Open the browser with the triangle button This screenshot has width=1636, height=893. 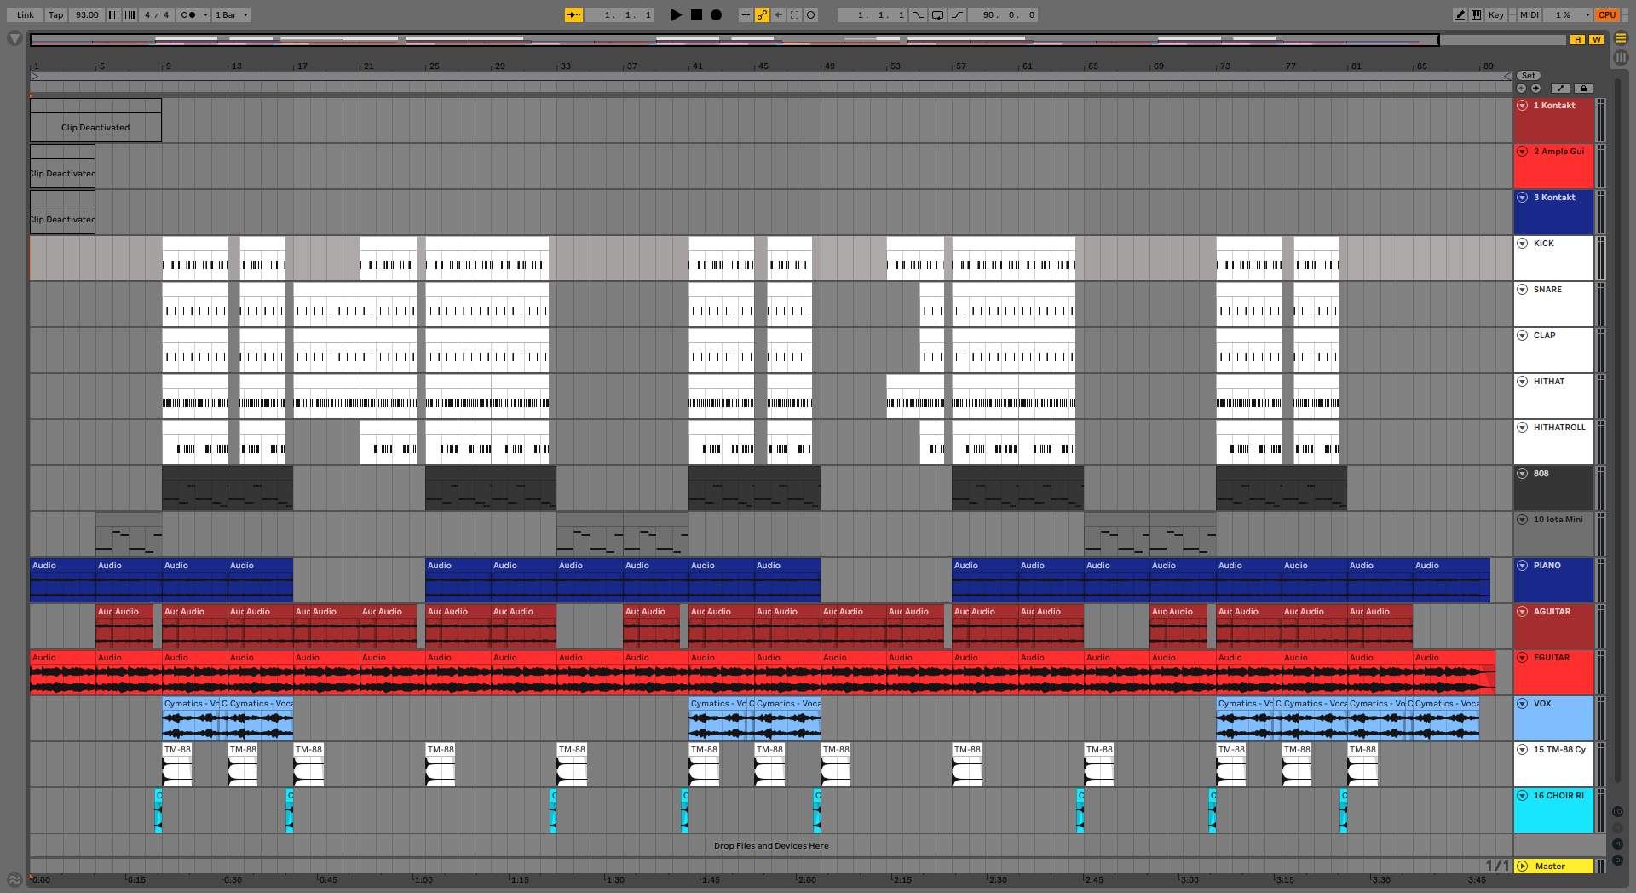(14, 38)
